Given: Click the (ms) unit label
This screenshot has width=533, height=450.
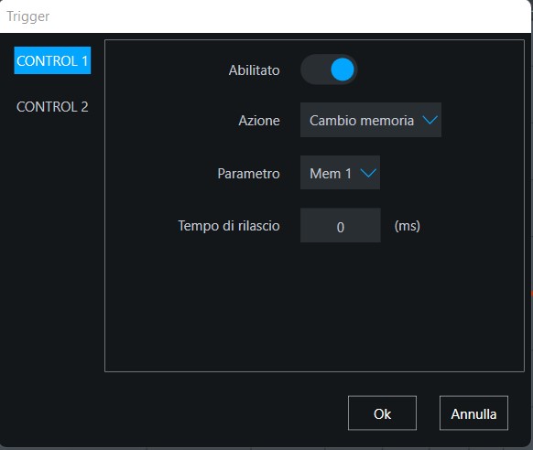Looking at the screenshot, I should coord(408,226).
